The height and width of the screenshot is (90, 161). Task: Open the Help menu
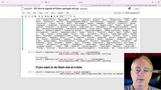click(x=67, y=13)
